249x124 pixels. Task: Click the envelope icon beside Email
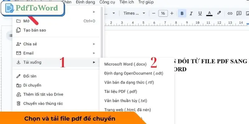click(19, 53)
